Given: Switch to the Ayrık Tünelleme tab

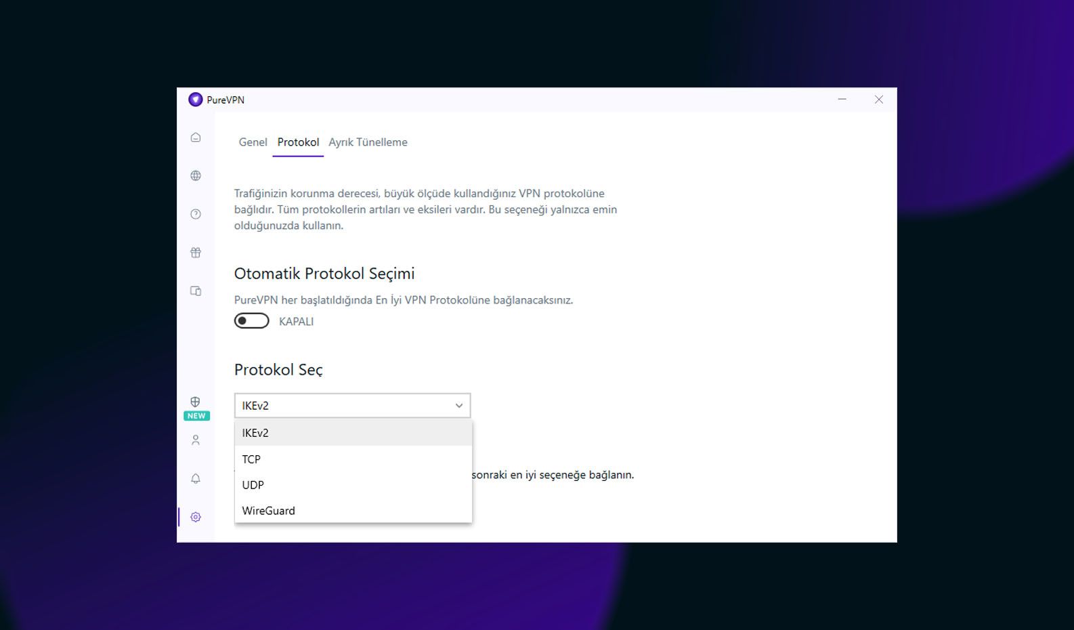Looking at the screenshot, I should (x=368, y=142).
